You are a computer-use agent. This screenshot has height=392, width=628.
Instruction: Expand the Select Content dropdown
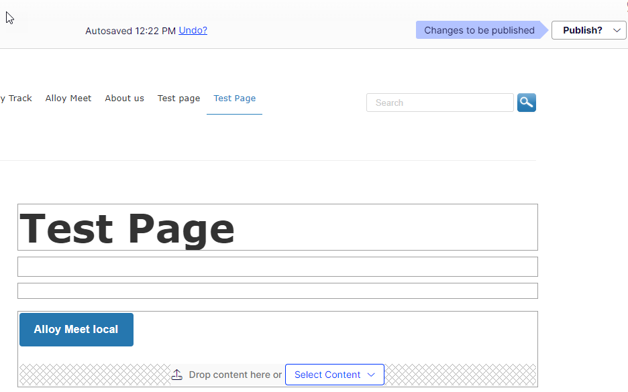pos(334,375)
